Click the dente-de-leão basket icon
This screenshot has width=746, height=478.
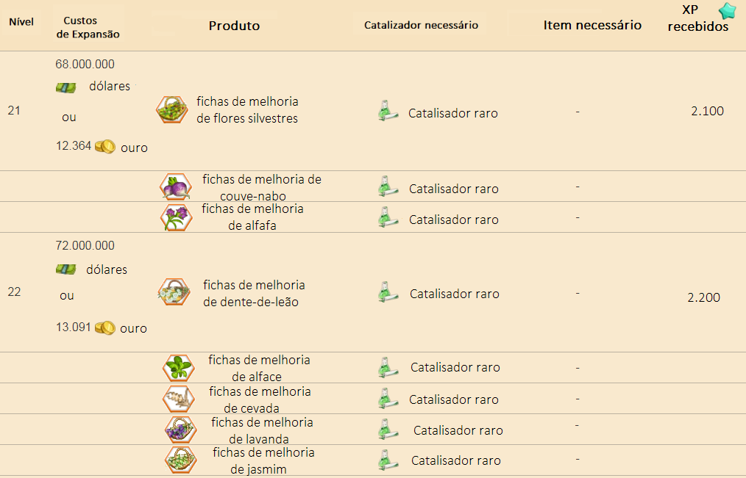(x=174, y=291)
